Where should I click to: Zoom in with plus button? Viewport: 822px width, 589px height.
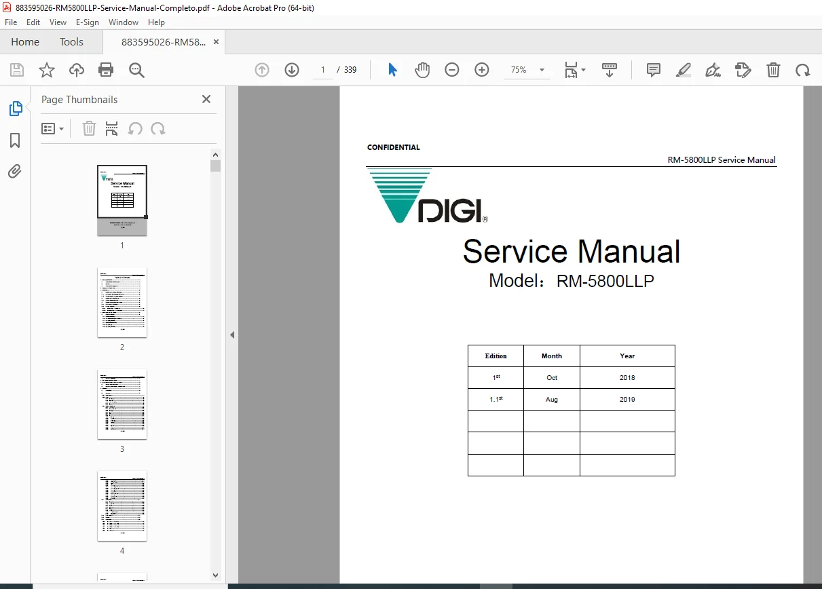coord(482,70)
